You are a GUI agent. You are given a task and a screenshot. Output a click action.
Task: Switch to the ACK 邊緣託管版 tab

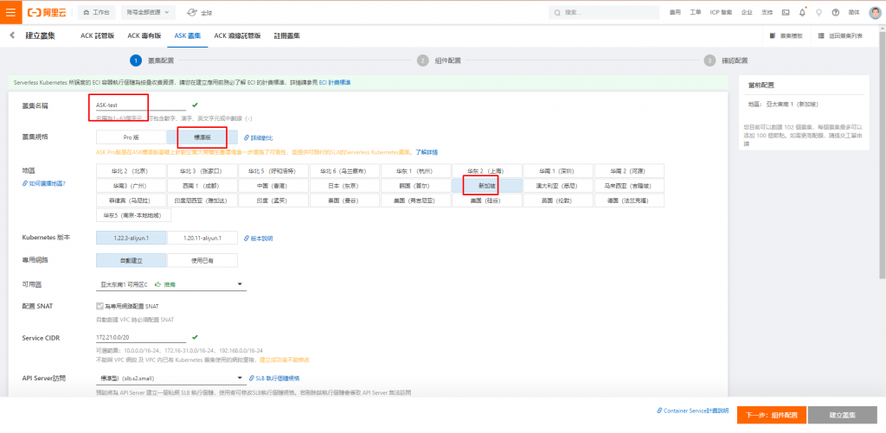coord(237,35)
